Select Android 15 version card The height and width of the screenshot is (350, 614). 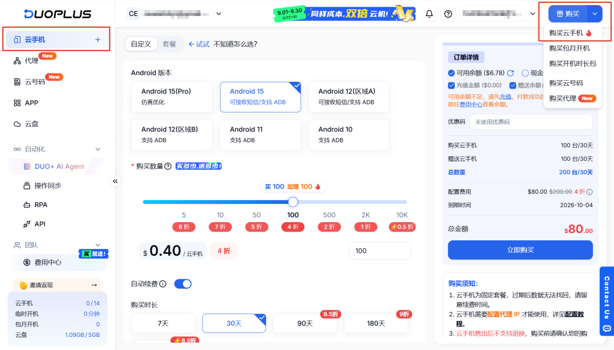[x=260, y=97]
